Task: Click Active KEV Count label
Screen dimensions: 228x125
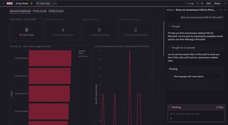Action: pos(55,20)
